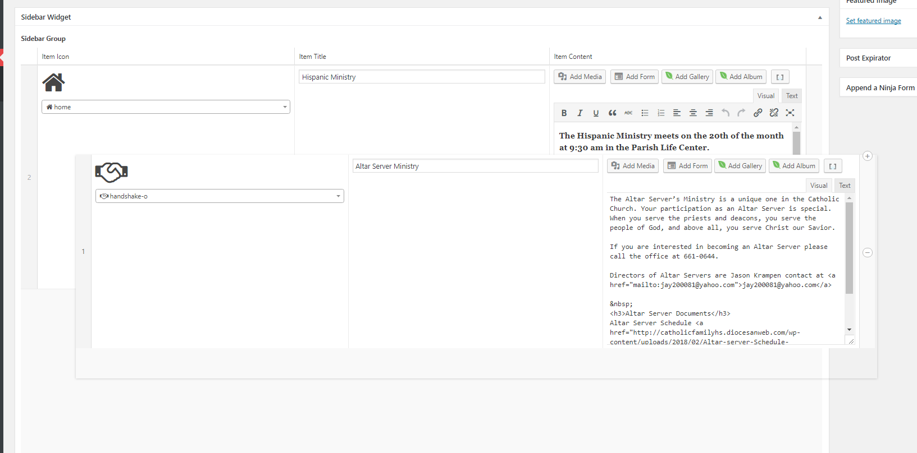Click Add Gallery for Altar Server Ministry
The height and width of the screenshot is (453, 917).
[740, 166]
